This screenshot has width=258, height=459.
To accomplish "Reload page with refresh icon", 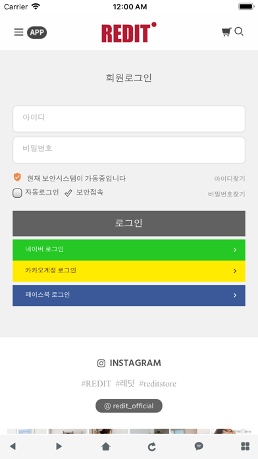I will (x=151, y=446).
